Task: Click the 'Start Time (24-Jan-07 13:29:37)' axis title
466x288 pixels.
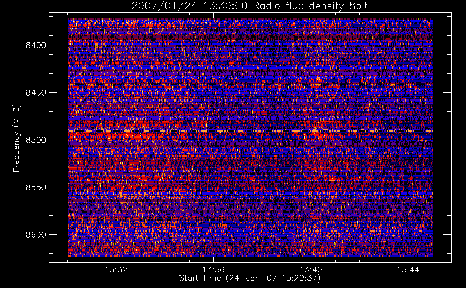Action: (250, 278)
